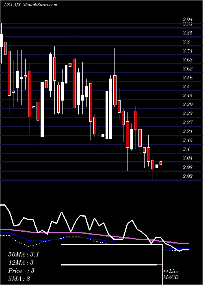Screen dimensions: 203x285
Task: Select the 3.04 price level label
Action: tap(188, 158)
